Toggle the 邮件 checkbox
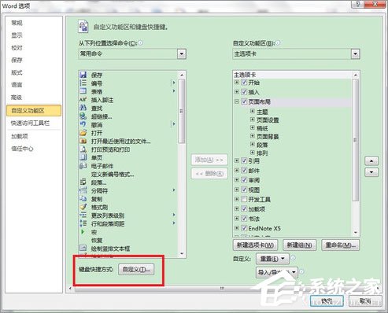 (244, 170)
